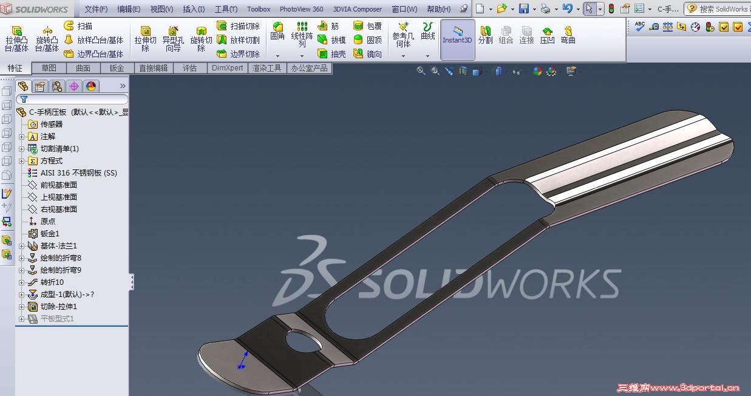Image resolution: width=751 pixels, height=396 pixels.
Task: Expand the 基体-法兰1 feature node
Action: pos(22,246)
